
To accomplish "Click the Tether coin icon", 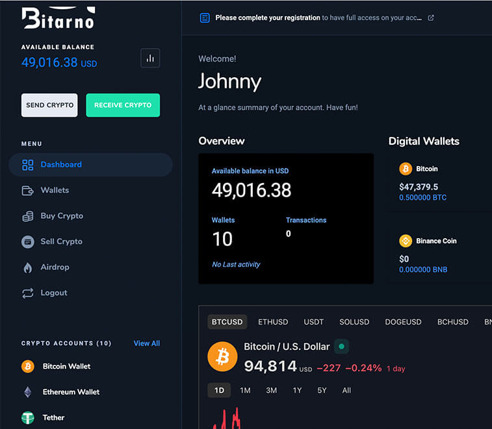I will pos(28,418).
